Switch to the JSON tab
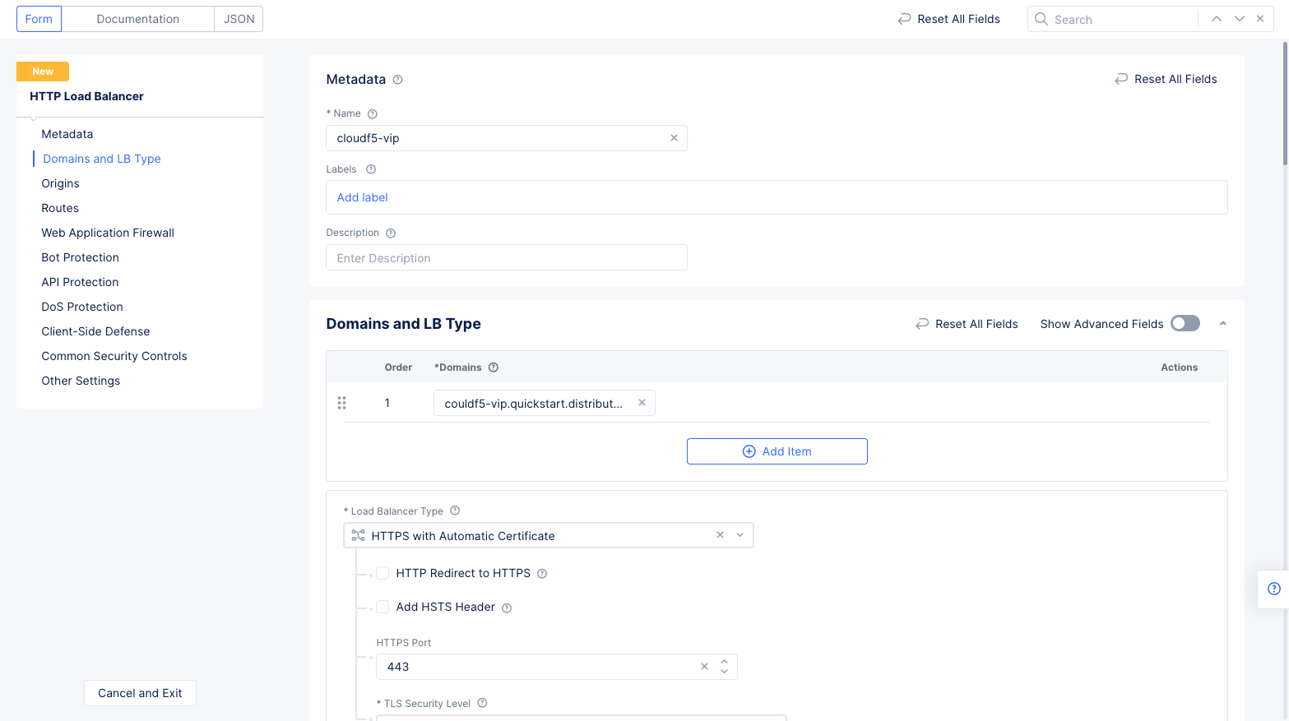 point(238,18)
